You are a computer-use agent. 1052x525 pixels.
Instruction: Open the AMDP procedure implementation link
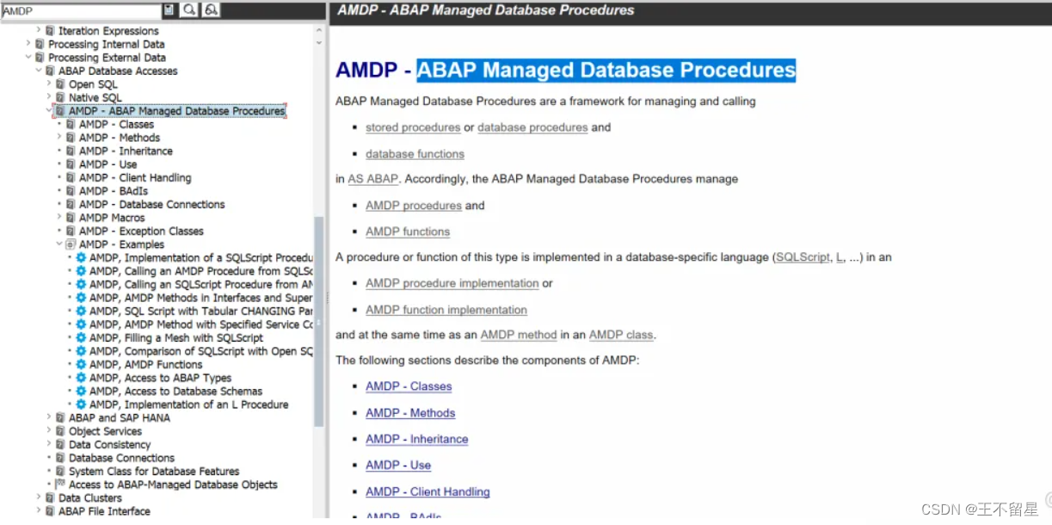coord(452,283)
